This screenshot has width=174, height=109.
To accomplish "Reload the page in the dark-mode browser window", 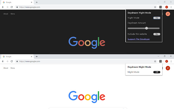I will click(12, 7).
